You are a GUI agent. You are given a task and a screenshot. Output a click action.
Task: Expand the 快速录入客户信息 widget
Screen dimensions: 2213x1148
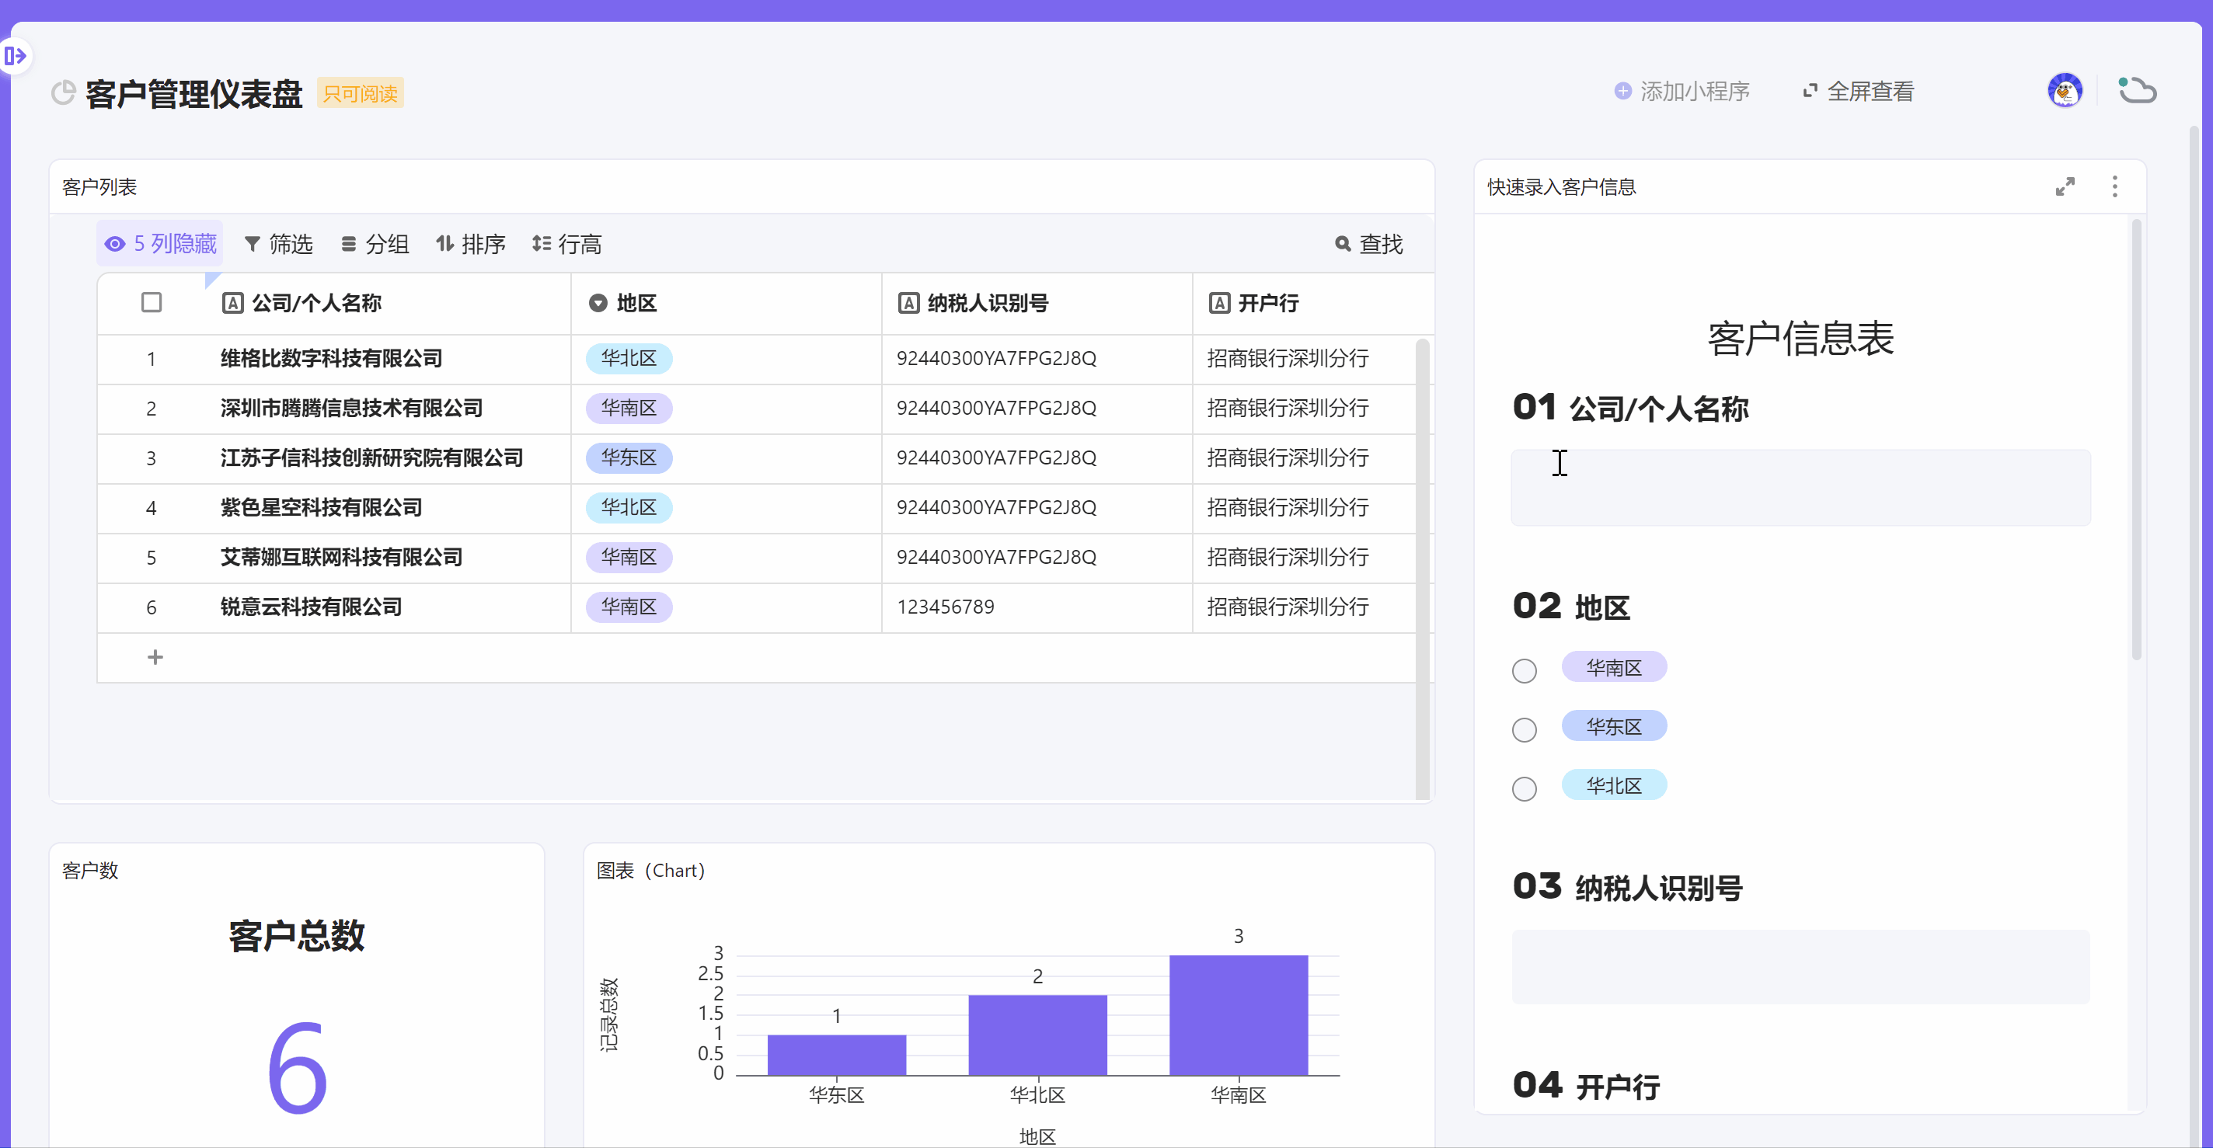(2065, 186)
